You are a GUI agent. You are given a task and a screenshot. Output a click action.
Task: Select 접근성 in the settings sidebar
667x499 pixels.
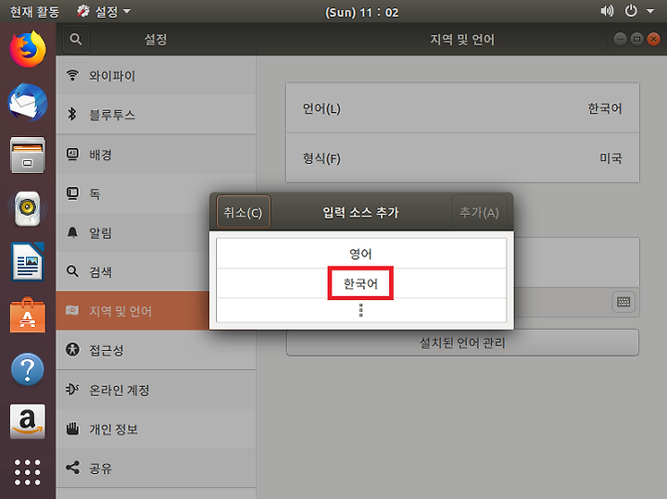click(x=157, y=350)
